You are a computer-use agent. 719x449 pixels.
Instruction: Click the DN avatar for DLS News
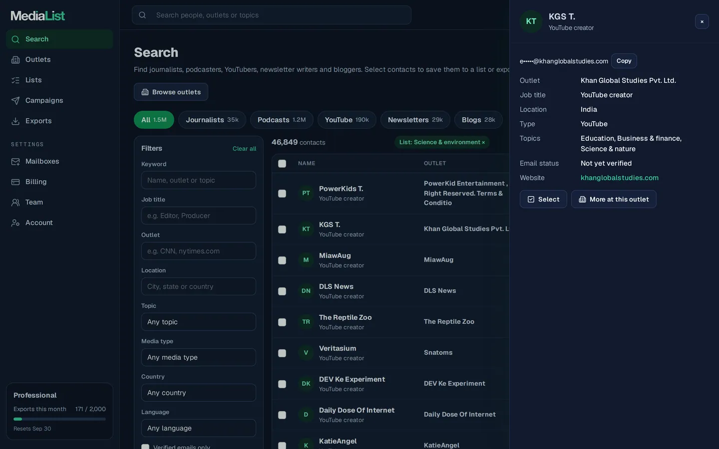[306, 291]
